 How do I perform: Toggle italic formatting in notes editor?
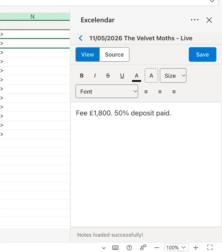click(x=95, y=76)
